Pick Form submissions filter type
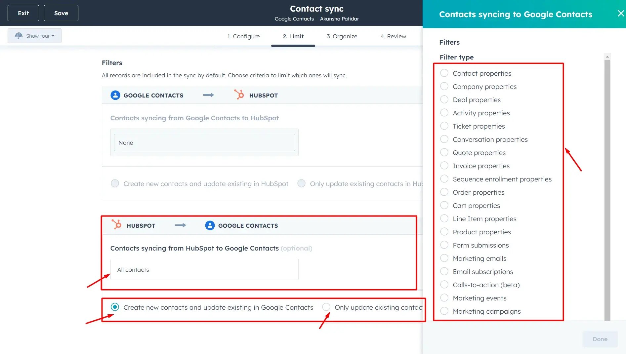The width and height of the screenshot is (626, 354). [x=444, y=245]
